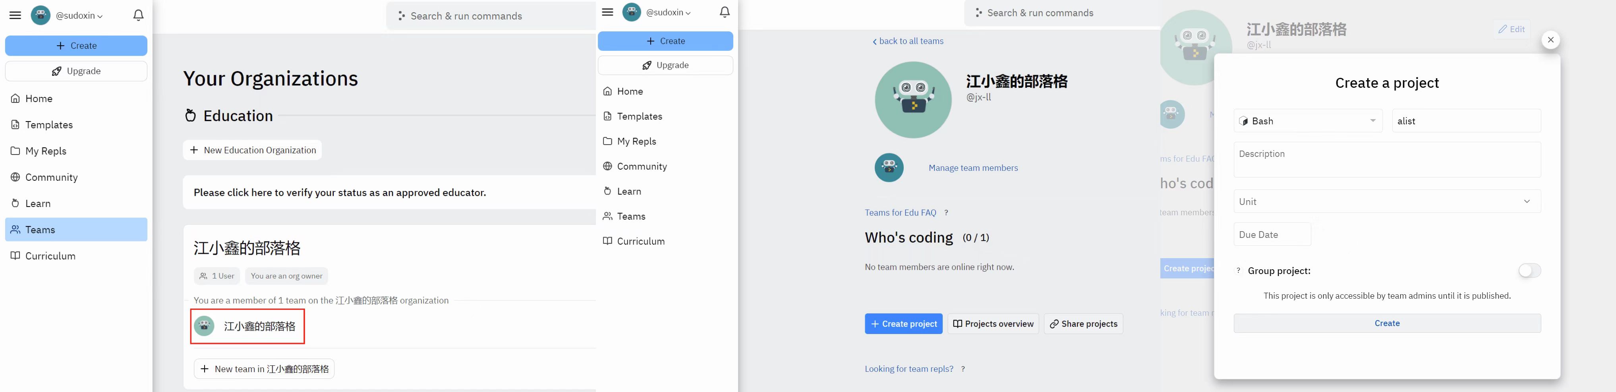Click notification bell in Organizations panel
Screen dimensions: 1616x392
click(x=139, y=15)
